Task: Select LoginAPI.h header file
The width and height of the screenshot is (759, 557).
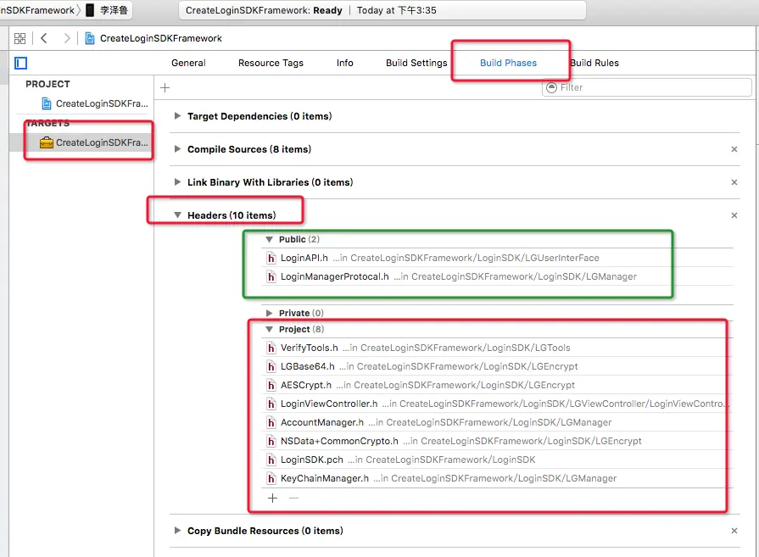Action: point(497,258)
